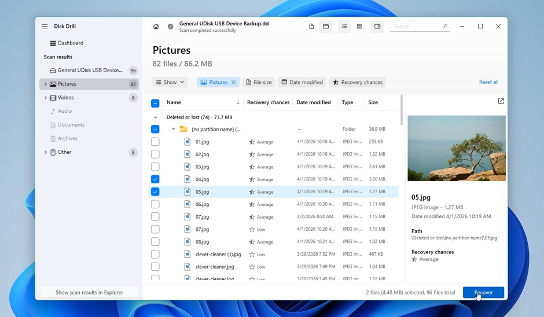Sort by Name arrow icon
The width and height of the screenshot is (544, 317).
pyautogui.click(x=238, y=102)
